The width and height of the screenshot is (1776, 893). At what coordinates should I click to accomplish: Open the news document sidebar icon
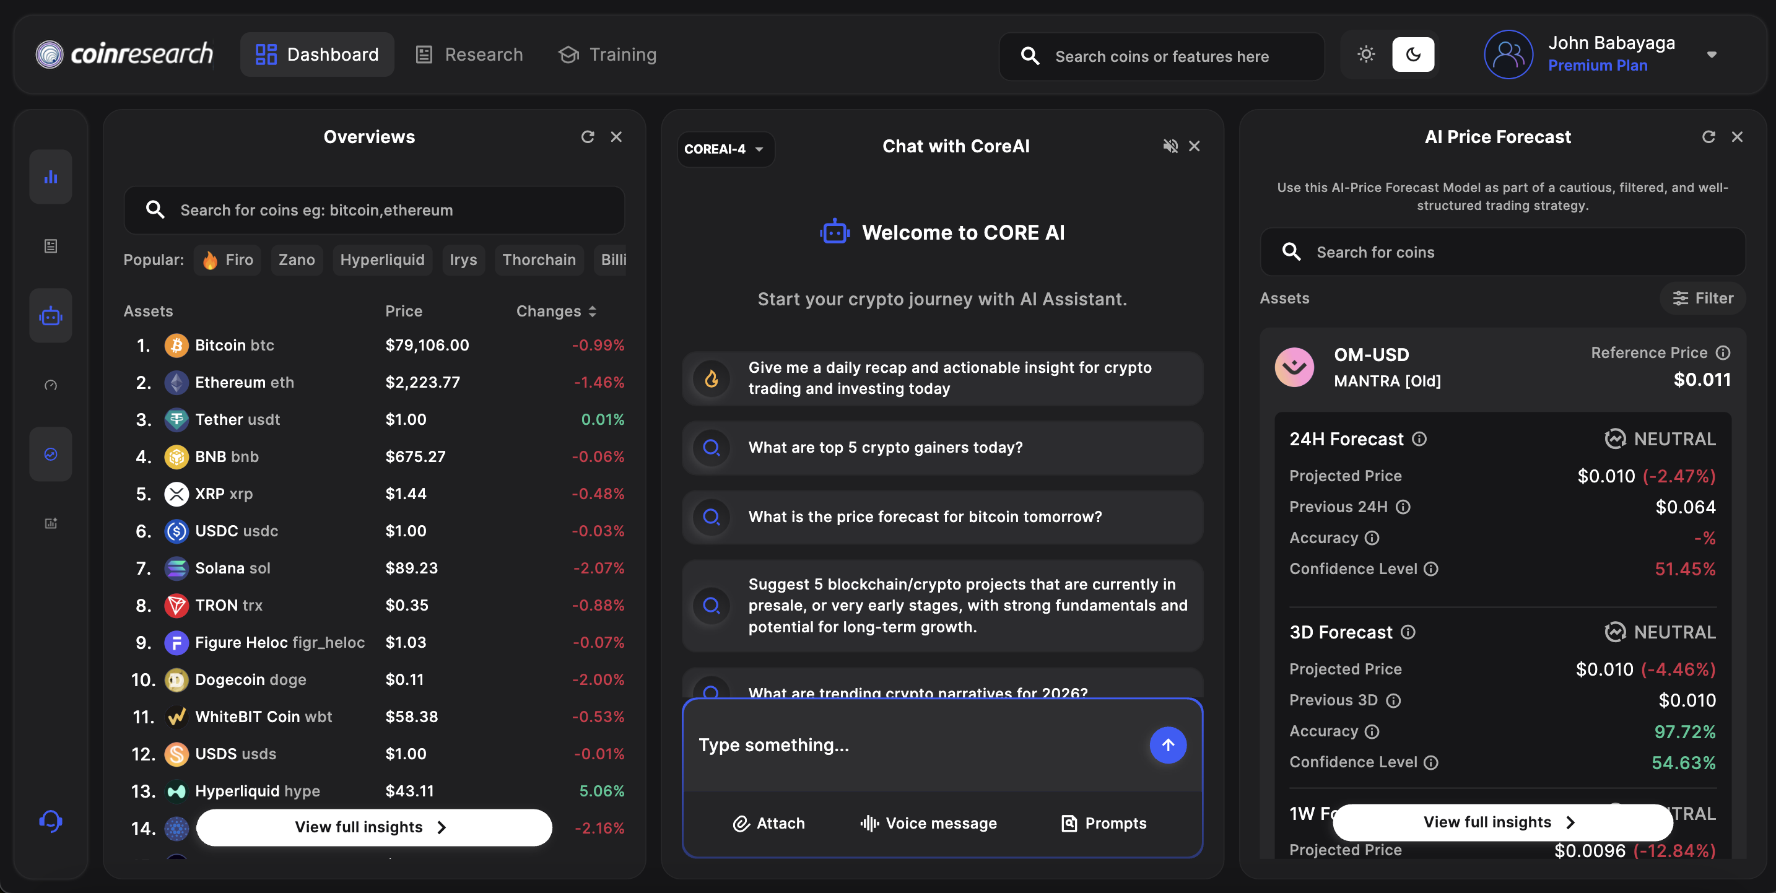(50, 246)
